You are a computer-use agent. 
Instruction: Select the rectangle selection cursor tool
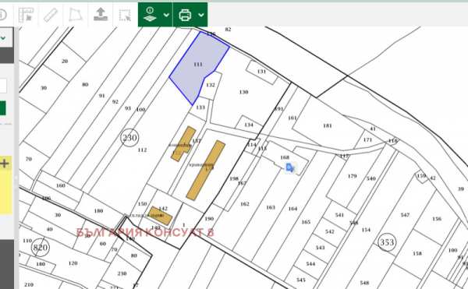click(125, 16)
